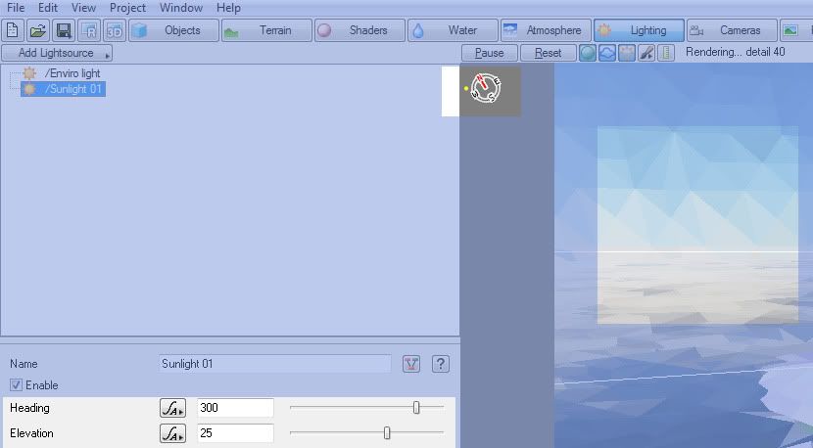This screenshot has height=448, width=813.
Task: Open the Elevation animation button menu
Action: (x=172, y=433)
